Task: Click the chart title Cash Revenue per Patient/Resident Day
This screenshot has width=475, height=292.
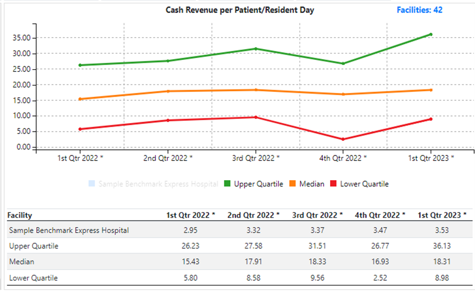Action: [239, 10]
